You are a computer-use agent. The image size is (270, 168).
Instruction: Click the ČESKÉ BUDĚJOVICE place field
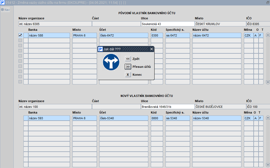pyautogui.click(x=220, y=107)
